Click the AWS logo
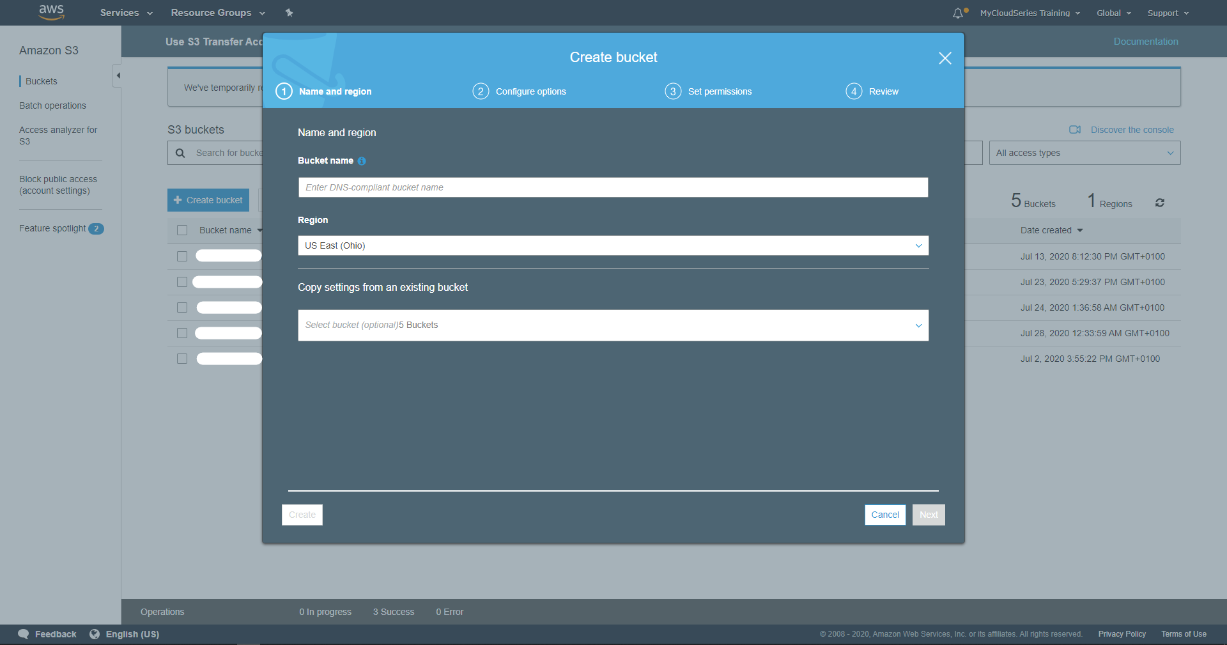Image resolution: width=1227 pixels, height=645 pixels. coord(51,12)
